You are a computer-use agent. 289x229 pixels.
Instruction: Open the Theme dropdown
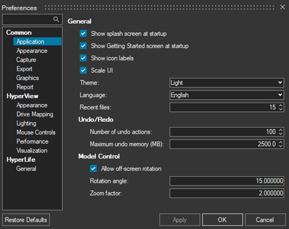226,83
